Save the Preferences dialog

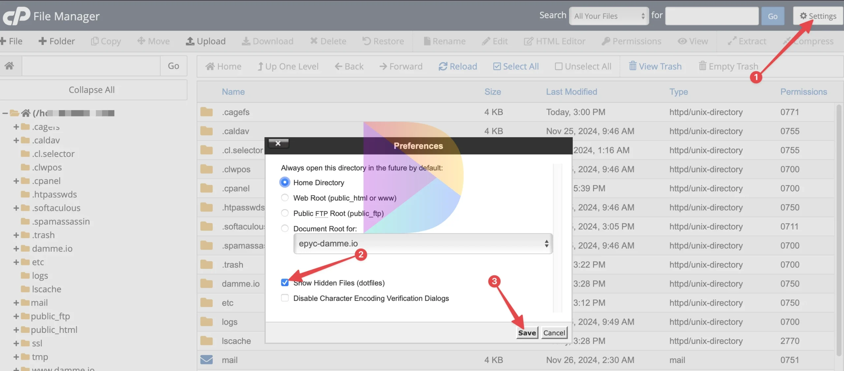coord(527,333)
